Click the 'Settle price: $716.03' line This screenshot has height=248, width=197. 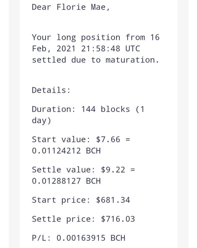pos(84,219)
